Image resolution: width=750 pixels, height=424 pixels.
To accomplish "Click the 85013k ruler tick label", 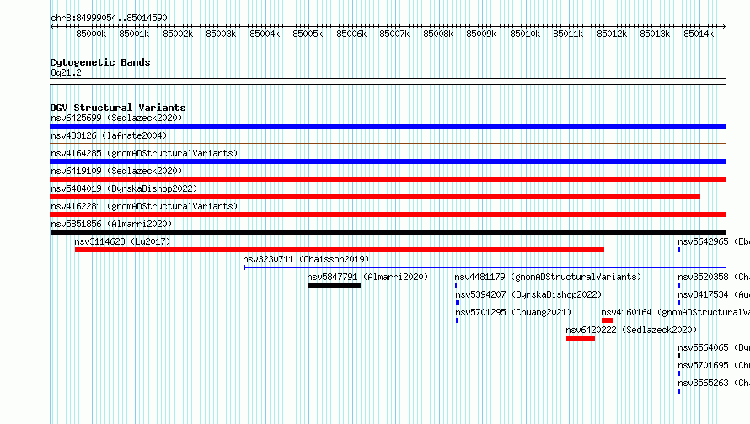I will tap(655, 34).
